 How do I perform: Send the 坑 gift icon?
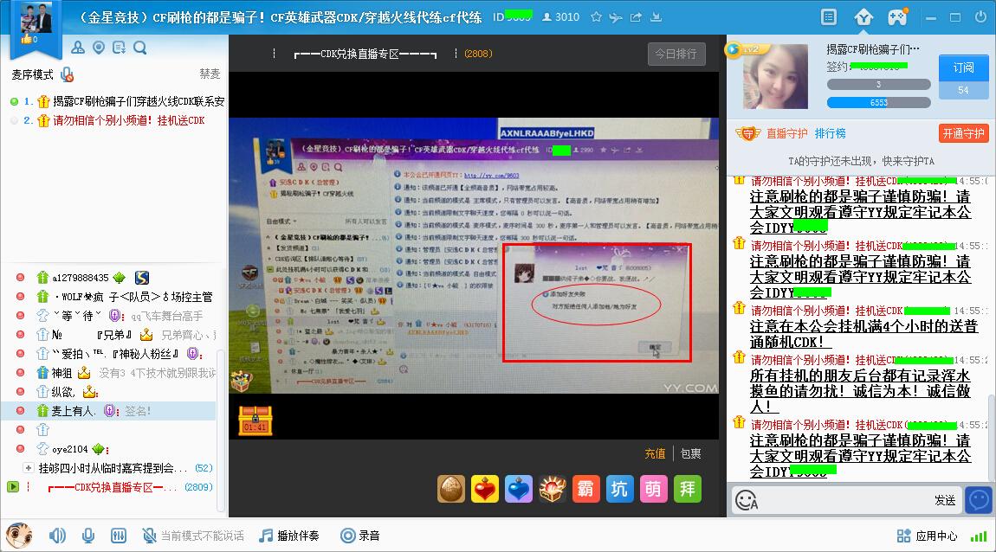[x=619, y=489]
